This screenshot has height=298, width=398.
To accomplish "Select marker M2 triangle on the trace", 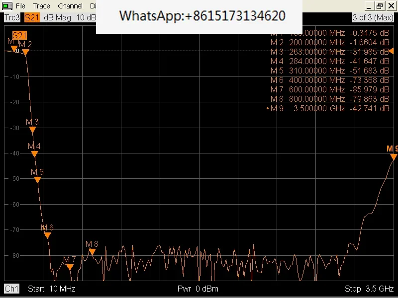I will (26, 52).
